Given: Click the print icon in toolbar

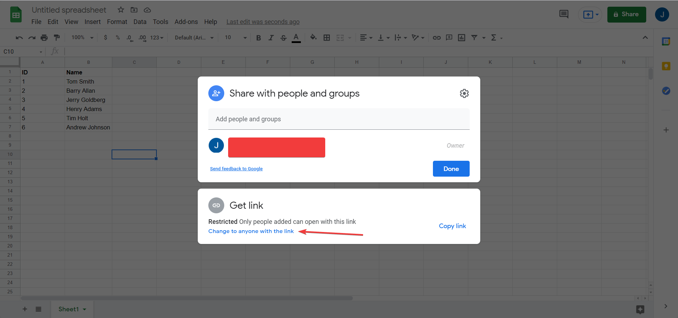Looking at the screenshot, I should coord(44,38).
